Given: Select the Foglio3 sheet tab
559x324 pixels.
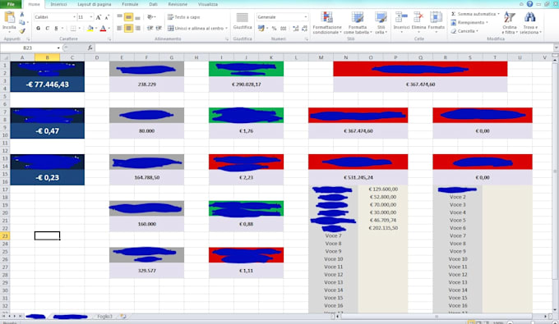Looking at the screenshot, I should [x=104, y=316].
